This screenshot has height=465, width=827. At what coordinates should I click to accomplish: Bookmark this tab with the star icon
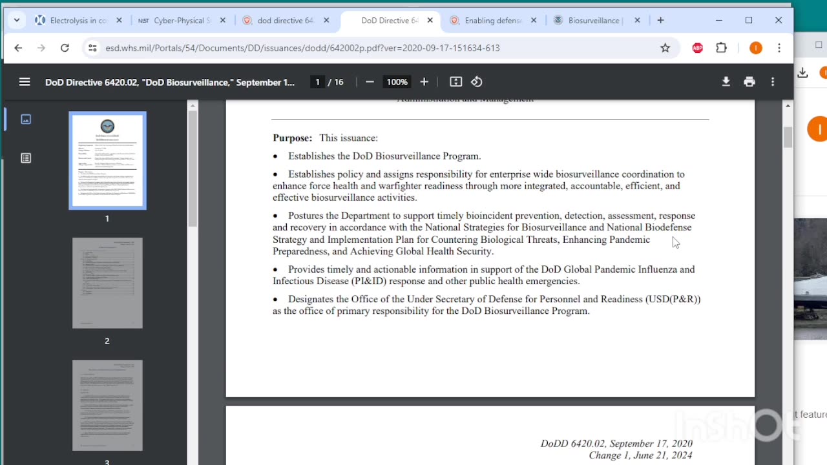click(x=665, y=48)
